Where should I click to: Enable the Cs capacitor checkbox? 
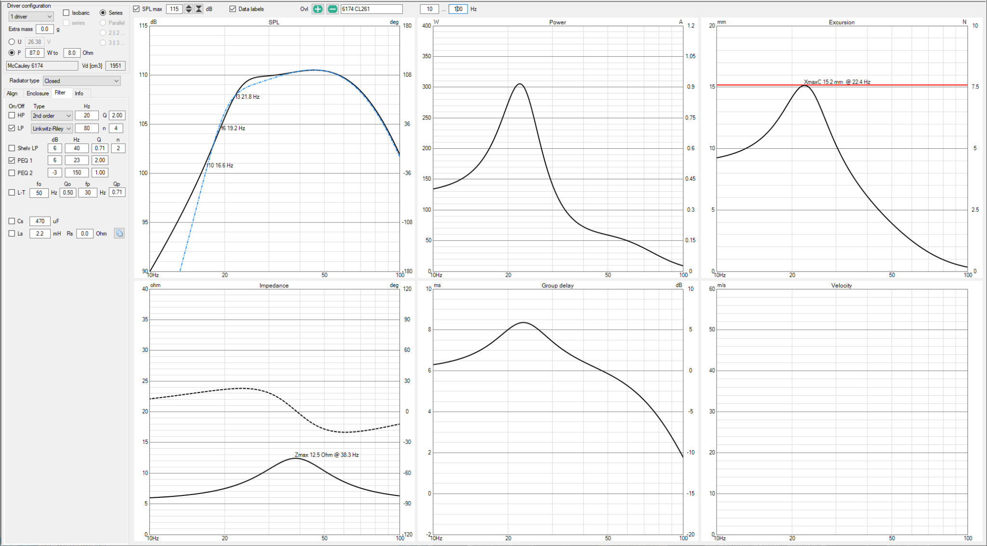pyautogui.click(x=12, y=221)
